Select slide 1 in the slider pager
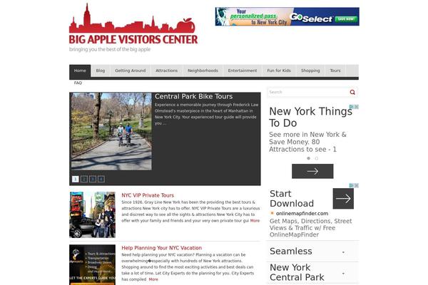The width and height of the screenshot is (428, 285). (76, 179)
